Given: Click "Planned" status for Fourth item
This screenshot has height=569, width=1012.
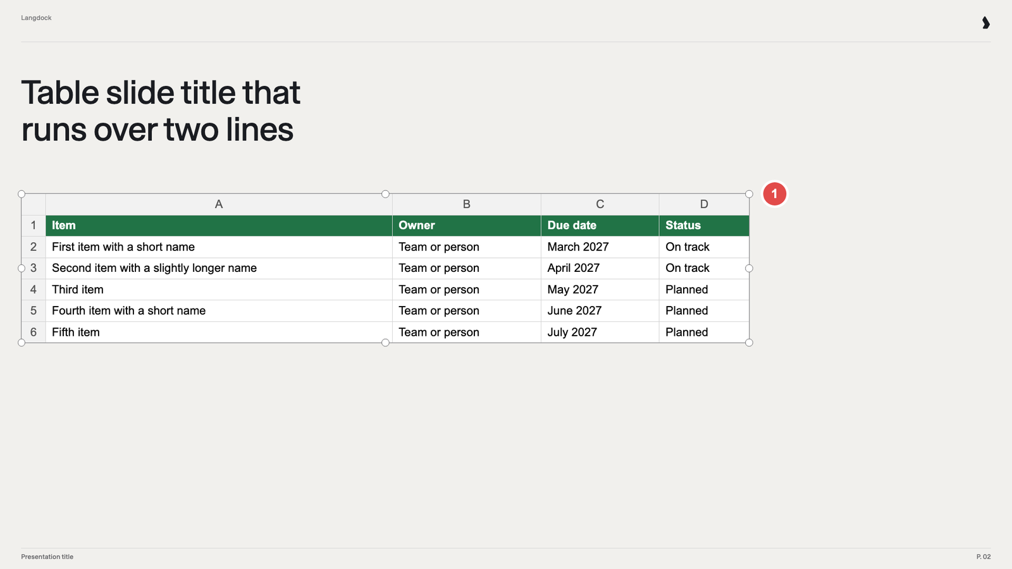Looking at the screenshot, I should [x=704, y=311].
